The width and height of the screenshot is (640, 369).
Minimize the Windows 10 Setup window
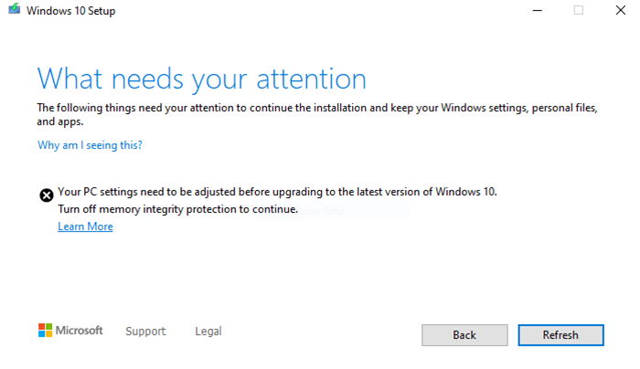coord(536,11)
